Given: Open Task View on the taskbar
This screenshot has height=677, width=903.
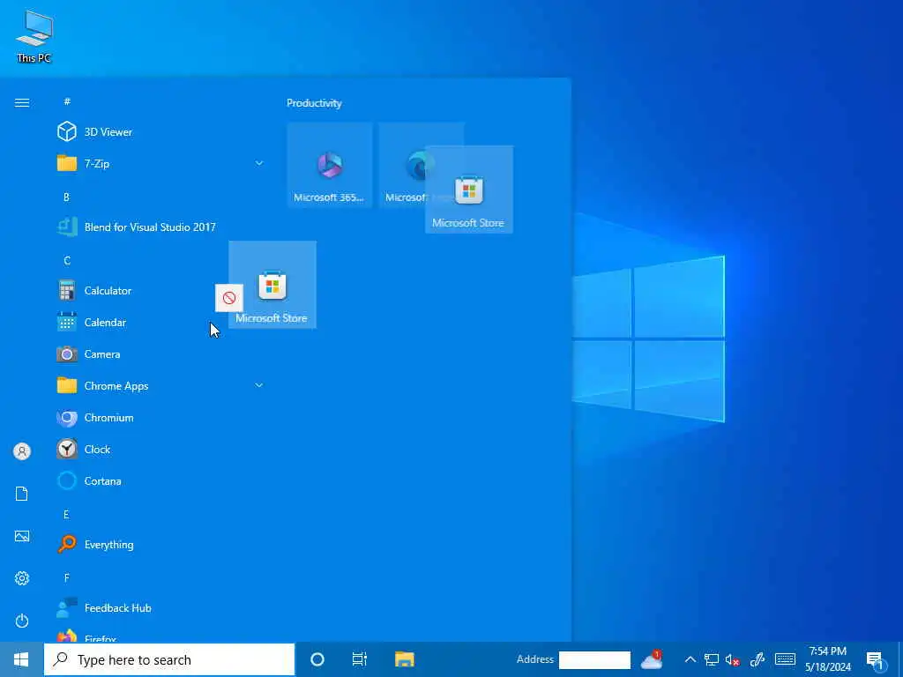Looking at the screenshot, I should pos(360,659).
